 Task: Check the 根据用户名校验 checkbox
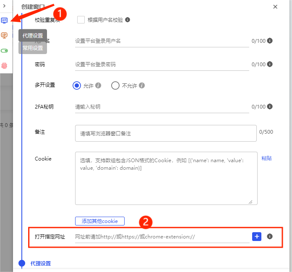coord(81,20)
